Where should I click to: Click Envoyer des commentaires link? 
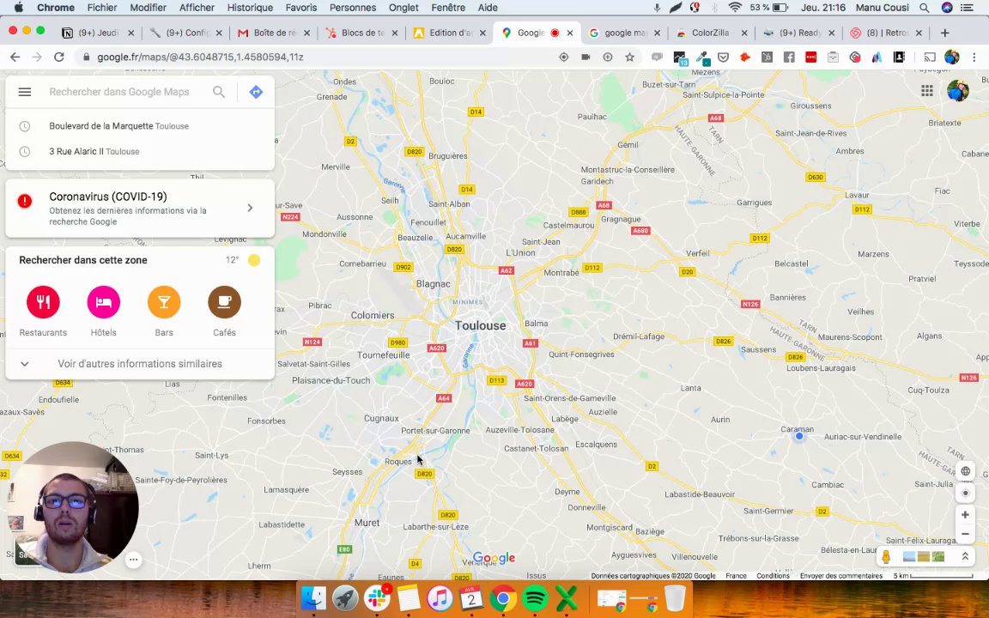tap(840, 576)
